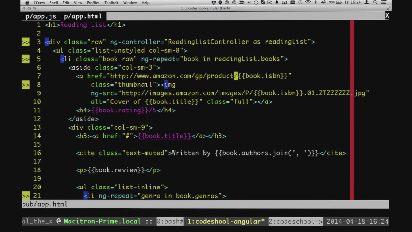Click the {{book.review}} expression
The height and width of the screenshot is (232, 412).
(x=116, y=170)
